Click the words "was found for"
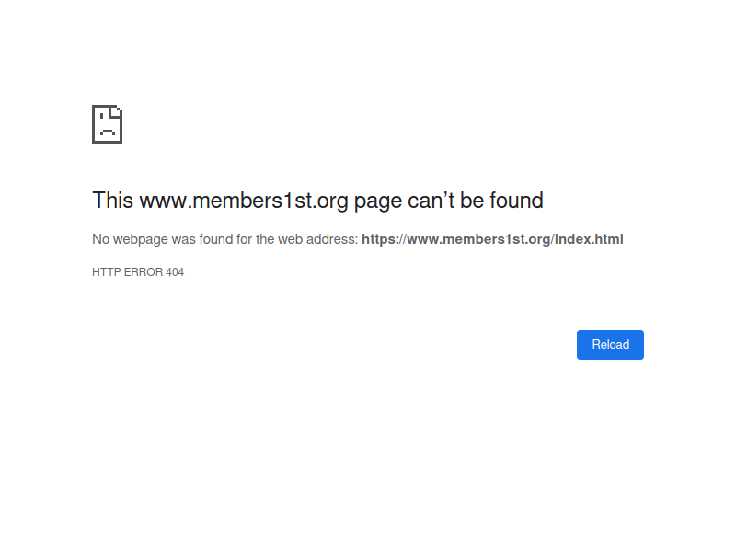Image resolution: width=736 pixels, height=552 pixels. (212, 239)
